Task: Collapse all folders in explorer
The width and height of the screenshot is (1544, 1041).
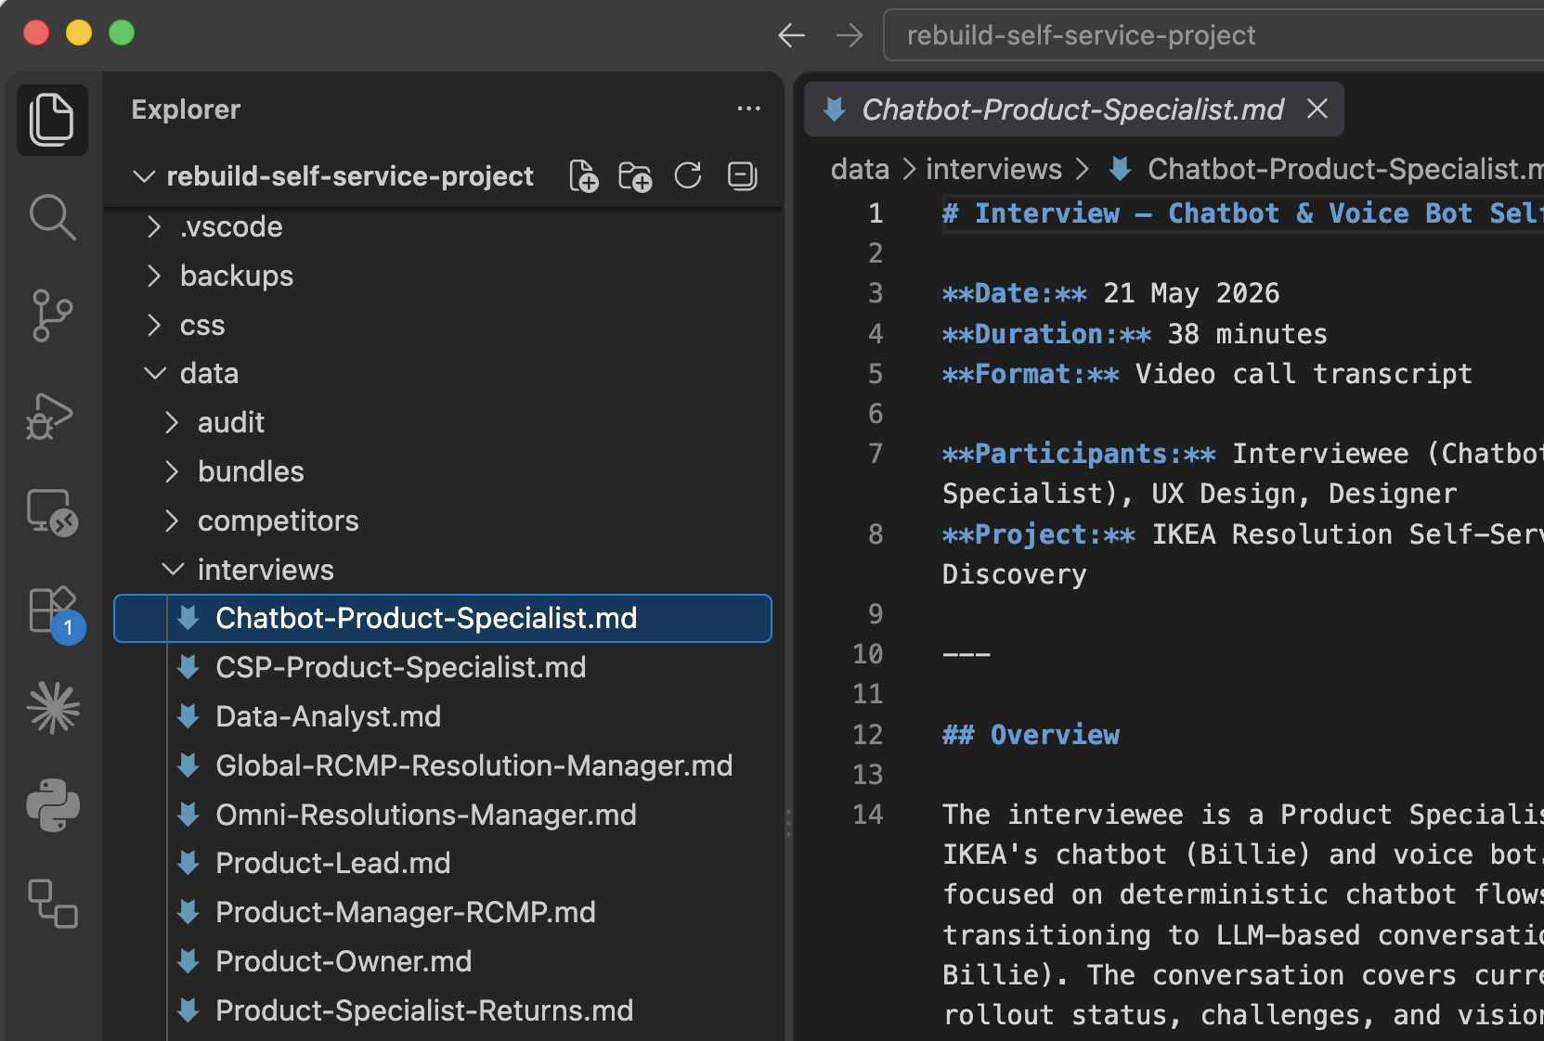Action: pos(742,175)
